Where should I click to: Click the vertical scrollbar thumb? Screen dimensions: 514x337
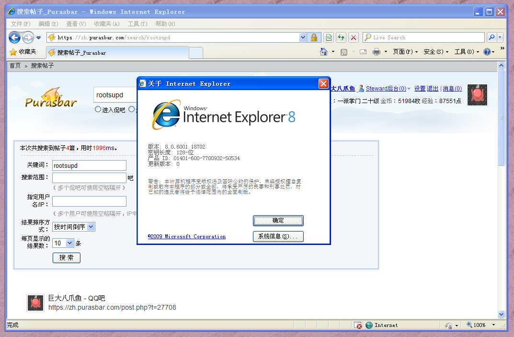[501, 117]
